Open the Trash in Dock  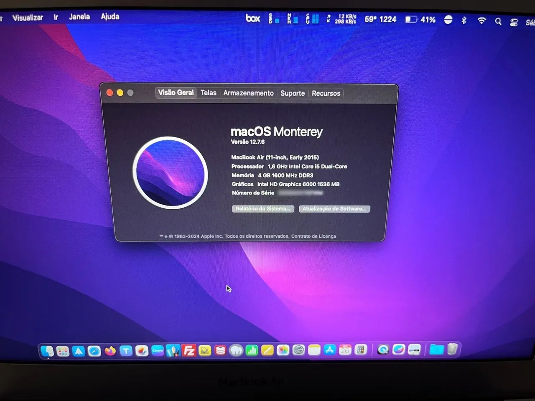(x=452, y=349)
